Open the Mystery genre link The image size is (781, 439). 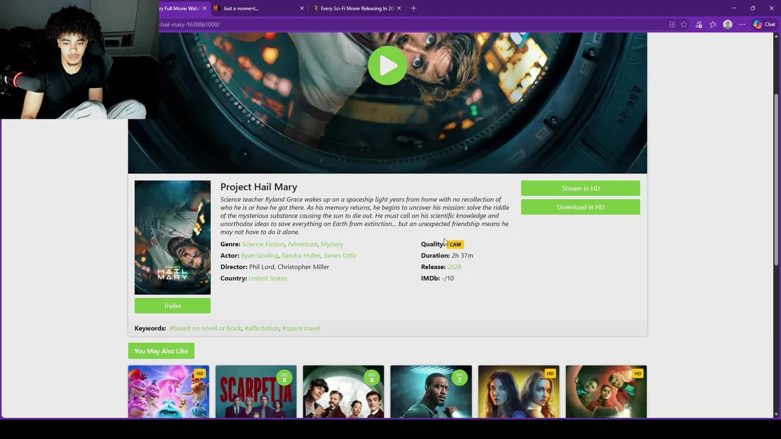tap(332, 244)
